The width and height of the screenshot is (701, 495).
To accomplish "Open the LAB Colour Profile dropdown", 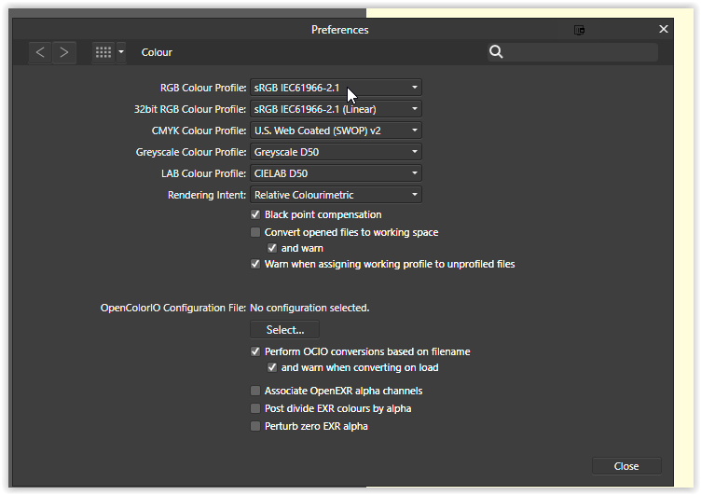I will [336, 173].
